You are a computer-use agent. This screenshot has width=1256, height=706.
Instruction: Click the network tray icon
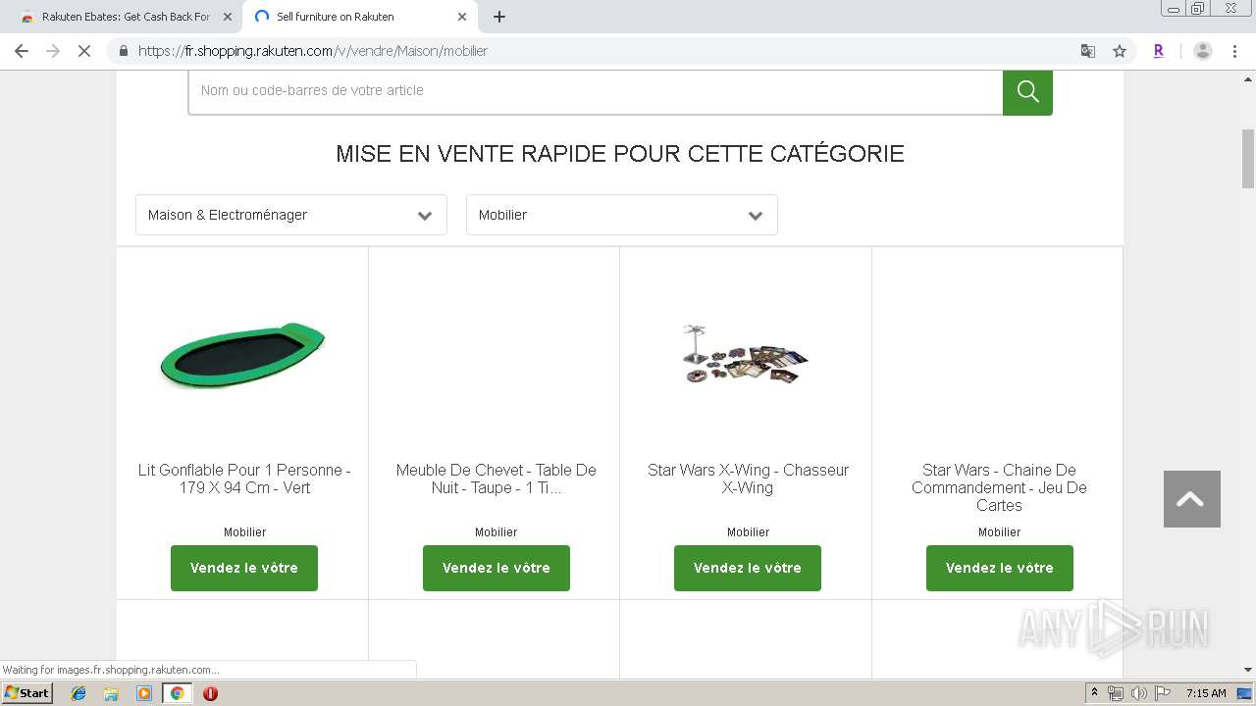pos(1116,693)
